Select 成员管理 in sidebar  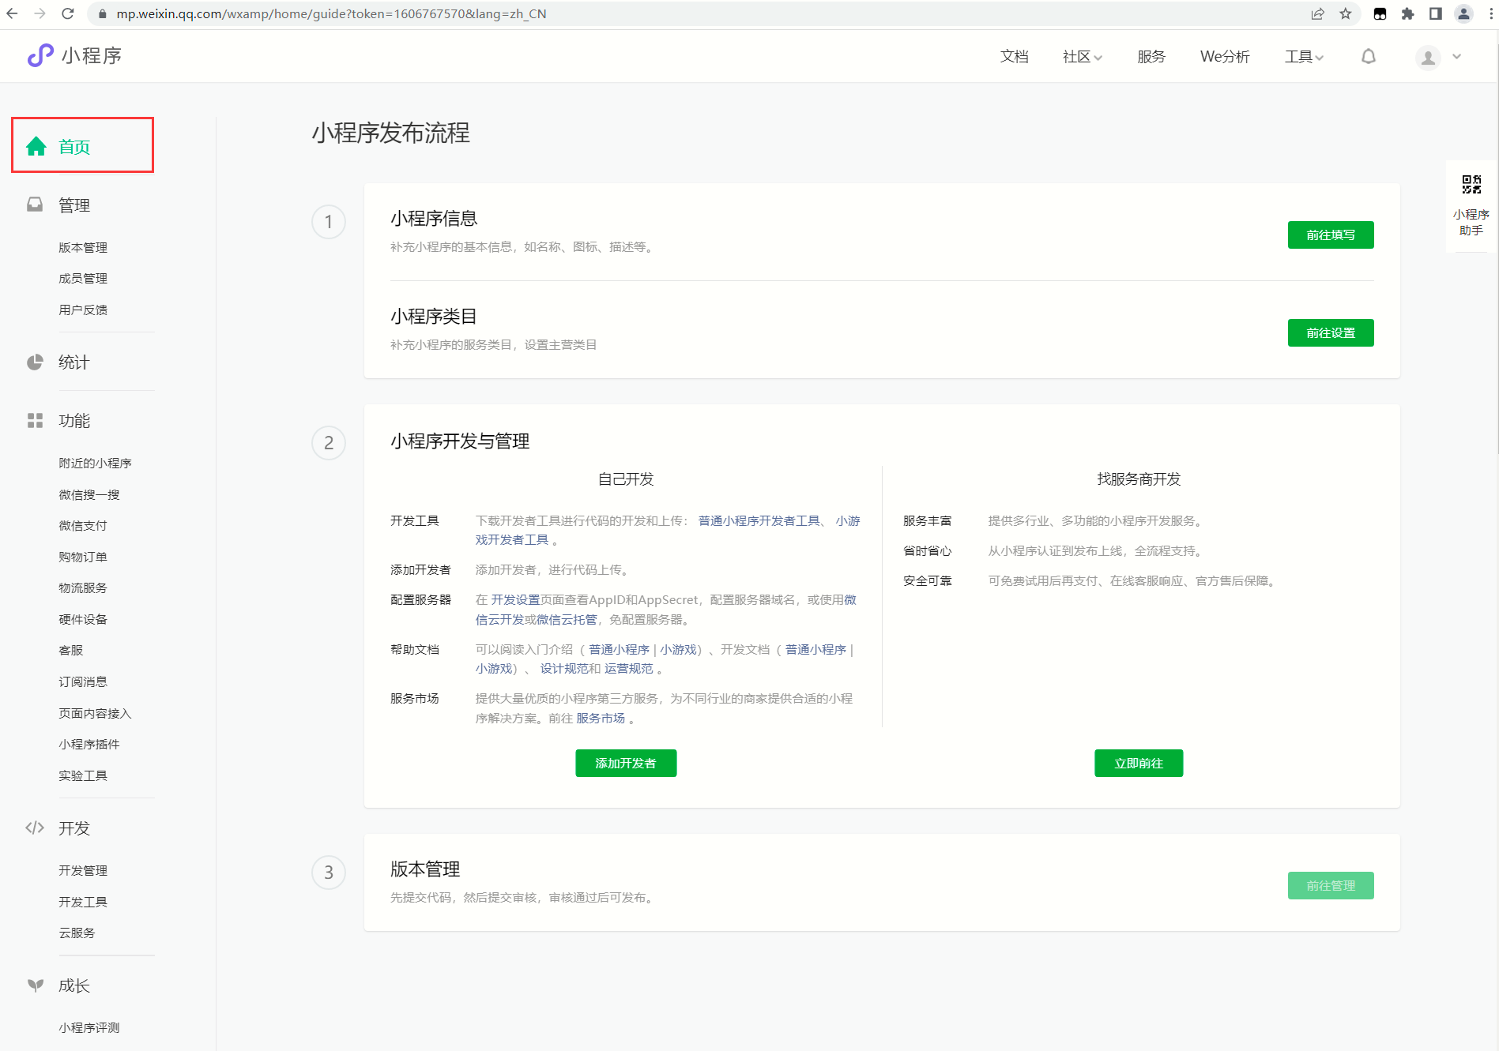pyautogui.click(x=83, y=278)
